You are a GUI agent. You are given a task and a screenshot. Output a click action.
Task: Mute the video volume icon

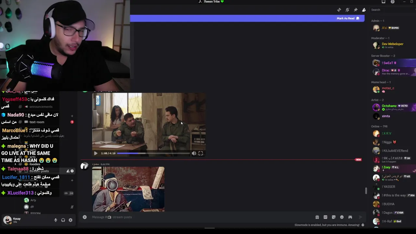coord(194,153)
